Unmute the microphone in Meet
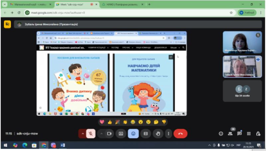 (90, 133)
